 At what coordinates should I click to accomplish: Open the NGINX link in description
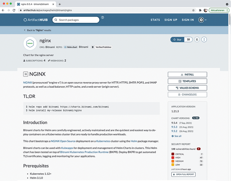pos(28,83)
